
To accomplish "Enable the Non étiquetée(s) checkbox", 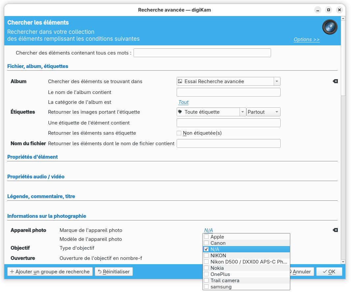I will [179, 133].
